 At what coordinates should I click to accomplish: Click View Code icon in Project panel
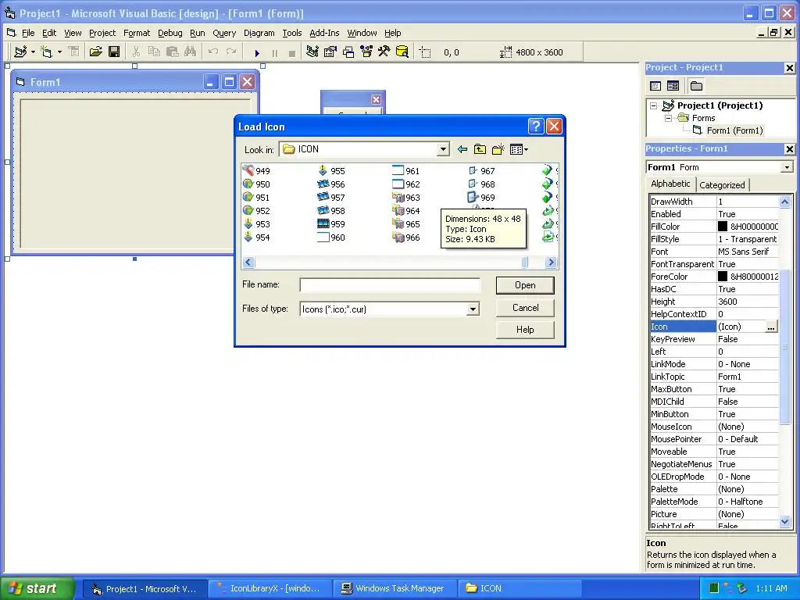(655, 86)
